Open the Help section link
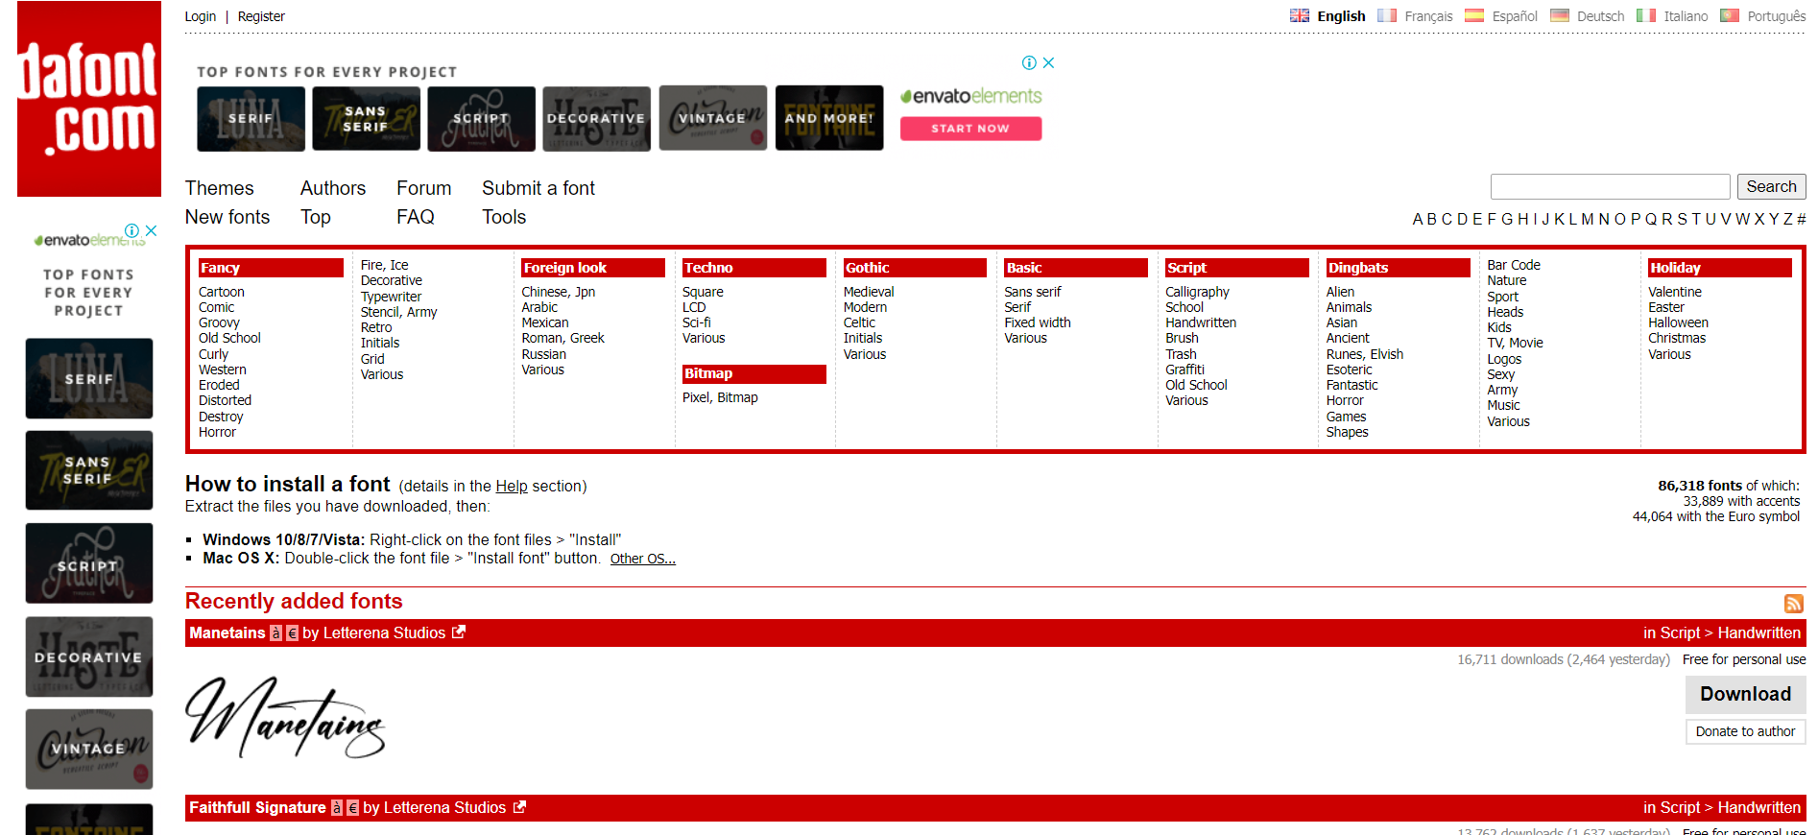The height and width of the screenshot is (835, 1818). 511,487
